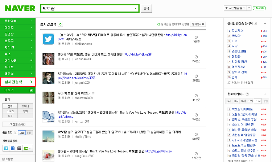The height and width of the screenshot is (162, 272).
Task: Collapse the 실시간 급상승 검색어 panel
Action: pyautogui.click(x=265, y=23)
